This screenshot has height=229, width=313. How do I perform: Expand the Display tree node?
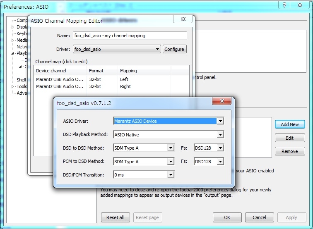click(13, 27)
